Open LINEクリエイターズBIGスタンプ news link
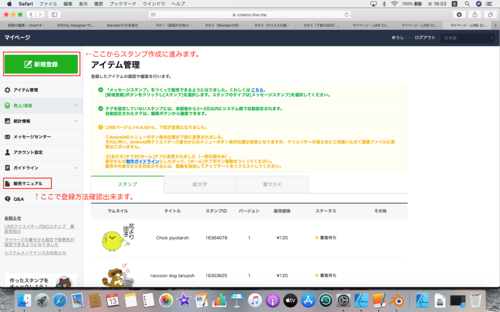 40,229
